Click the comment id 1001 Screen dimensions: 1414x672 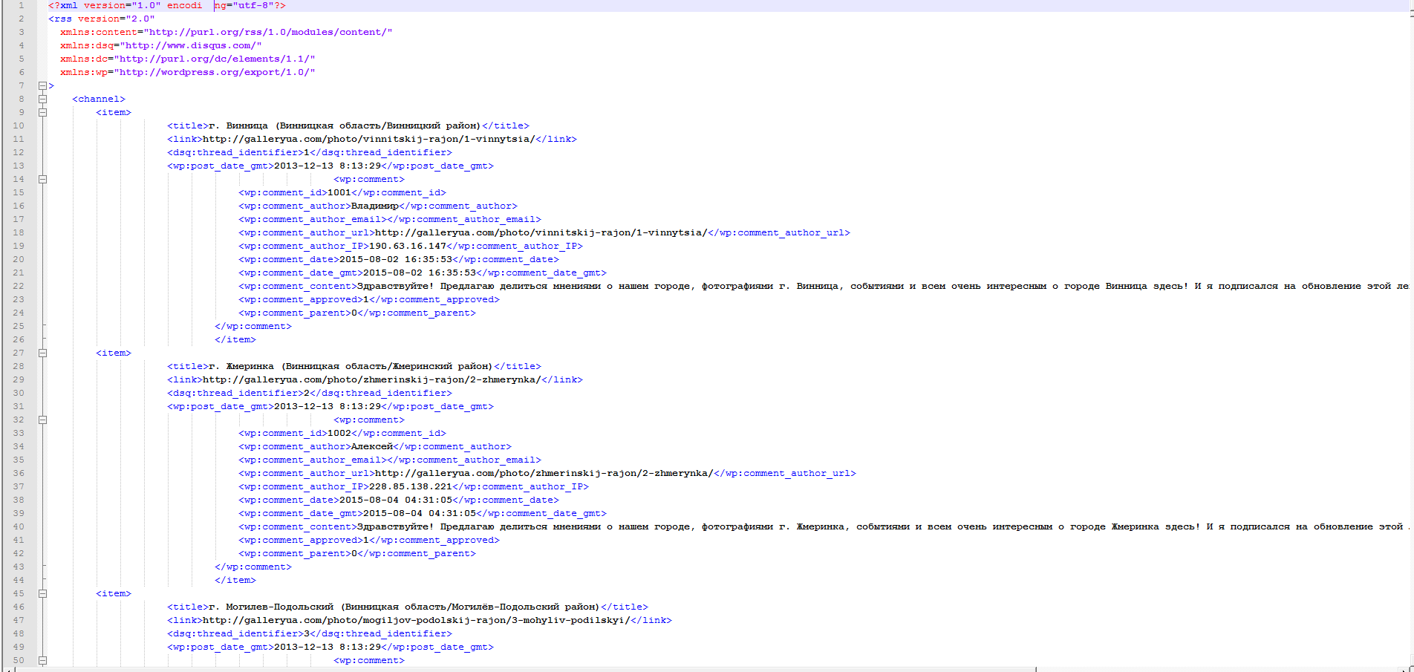339,192
